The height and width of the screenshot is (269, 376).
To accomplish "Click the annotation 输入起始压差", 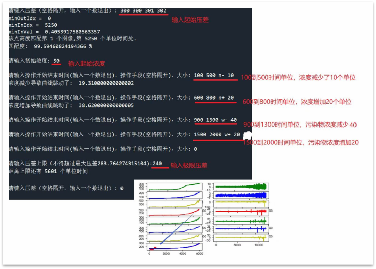I will pyautogui.click(x=190, y=20).
